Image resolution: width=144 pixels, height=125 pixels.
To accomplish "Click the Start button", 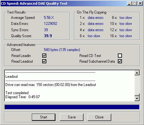I will tap(43, 117).
